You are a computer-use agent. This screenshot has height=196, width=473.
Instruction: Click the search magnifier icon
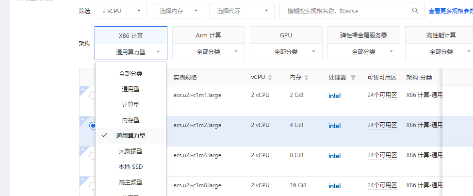(x=415, y=10)
